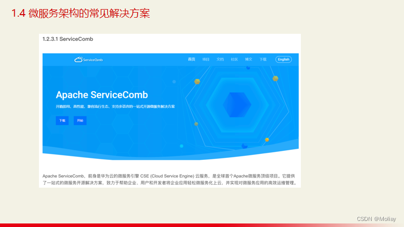Viewport: 404px width, 227px height.
Task: Select the Apache ServiceComb headline text
Action: point(102,95)
